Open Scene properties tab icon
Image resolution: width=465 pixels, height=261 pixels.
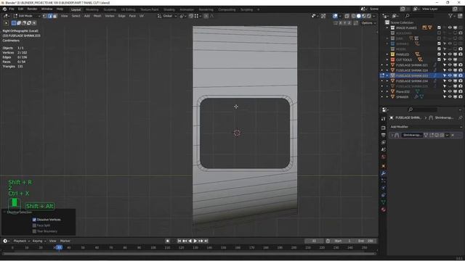[x=384, y=150]
